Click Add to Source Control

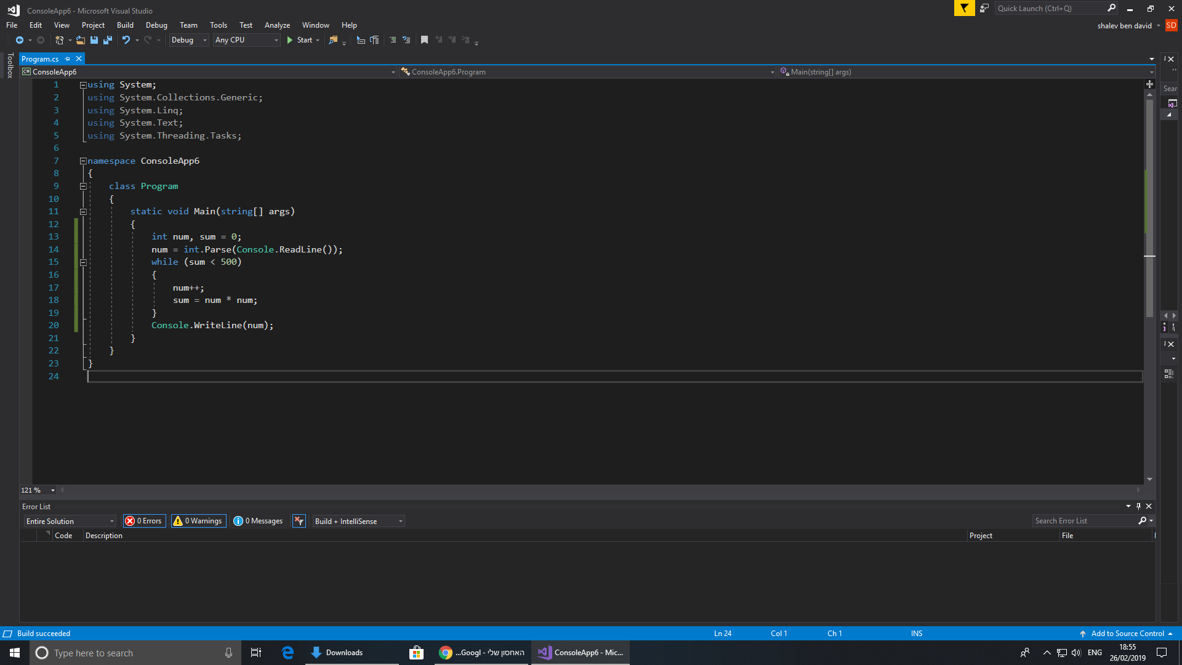coord(1127,634)
